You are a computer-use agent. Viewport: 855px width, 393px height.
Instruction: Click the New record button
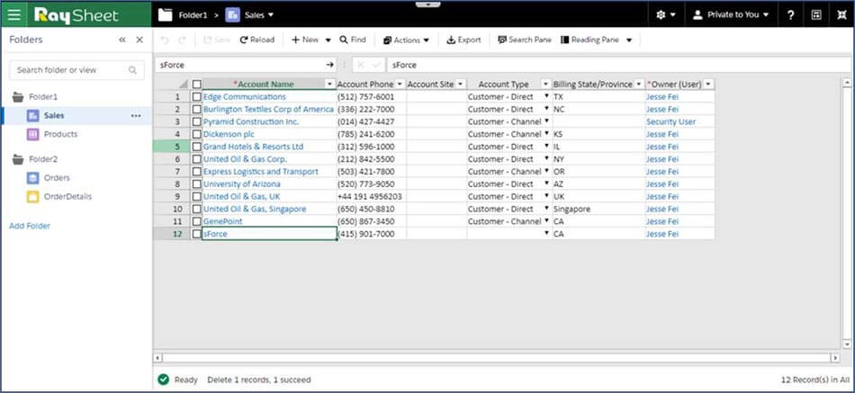tap(305, 40)
